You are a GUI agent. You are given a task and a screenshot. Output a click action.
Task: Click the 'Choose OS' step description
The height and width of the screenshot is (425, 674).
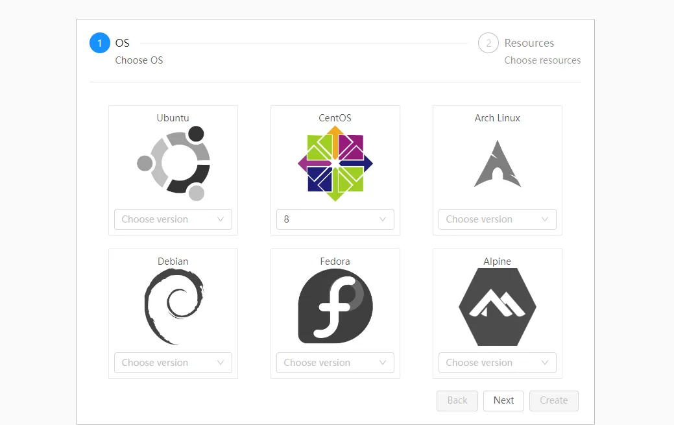139,60
